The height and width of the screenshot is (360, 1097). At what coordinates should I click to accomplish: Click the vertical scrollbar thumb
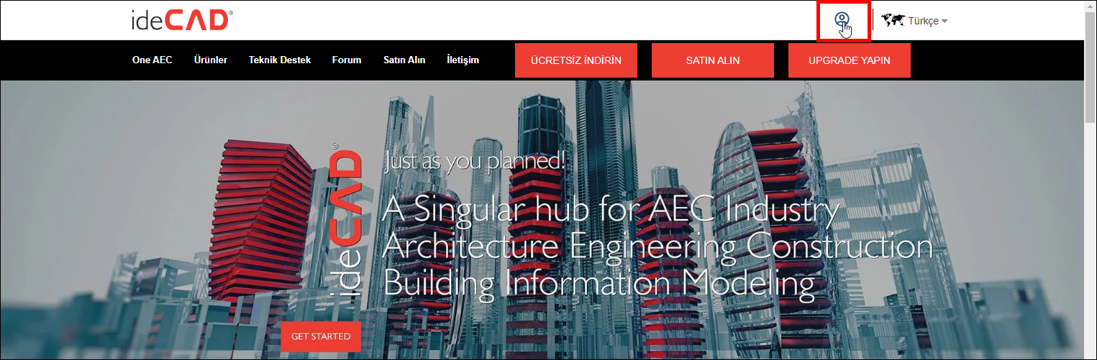pos(1091,68)
